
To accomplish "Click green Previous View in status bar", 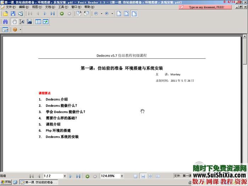I will pyautogui.click(x=88, y=176).
